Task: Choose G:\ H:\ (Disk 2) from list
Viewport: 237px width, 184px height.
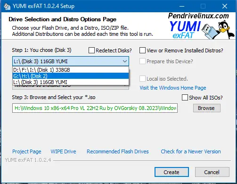Action: tap(71, 76)
